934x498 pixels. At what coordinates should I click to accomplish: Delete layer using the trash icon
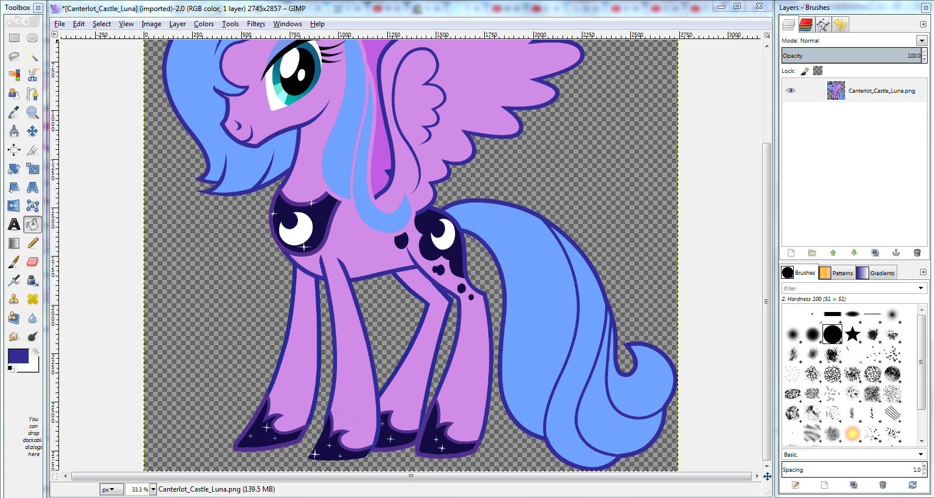tap(916, 252)
